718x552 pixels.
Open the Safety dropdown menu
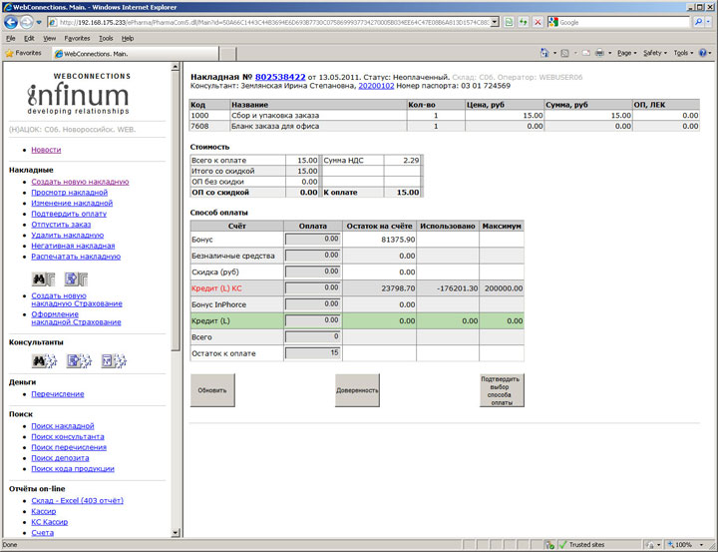coord(655,53)
